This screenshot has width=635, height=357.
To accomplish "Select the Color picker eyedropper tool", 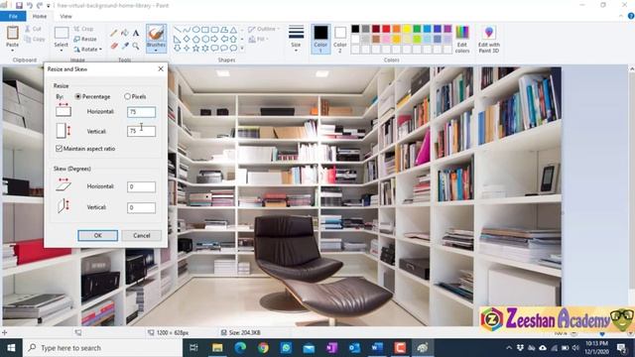I will coord(125,47).
